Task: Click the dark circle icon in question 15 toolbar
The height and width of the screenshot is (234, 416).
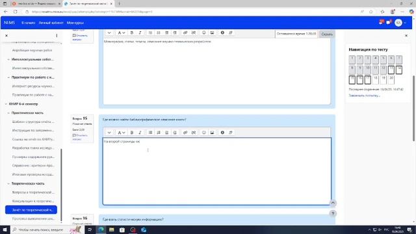Action: click(x=222, y=133)
